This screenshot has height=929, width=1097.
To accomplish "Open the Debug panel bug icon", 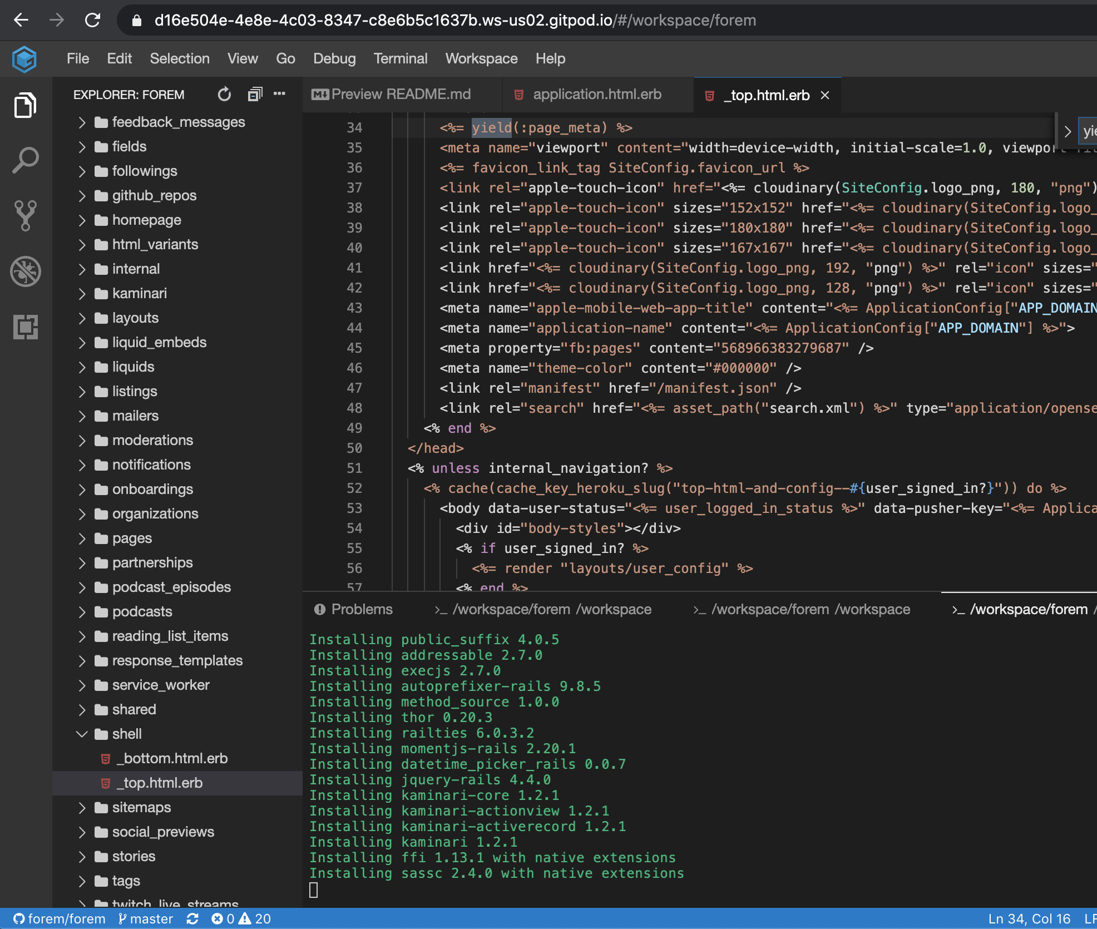I will [x=25, y=271].
